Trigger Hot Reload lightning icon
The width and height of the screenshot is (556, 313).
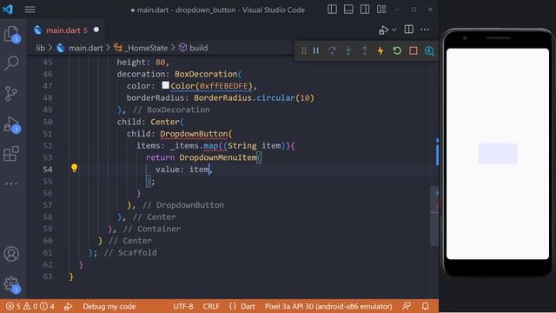[381, 50]
